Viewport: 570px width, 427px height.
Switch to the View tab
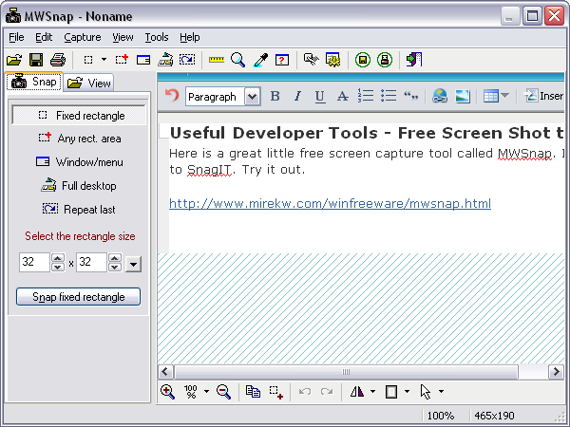pos(89,84)
